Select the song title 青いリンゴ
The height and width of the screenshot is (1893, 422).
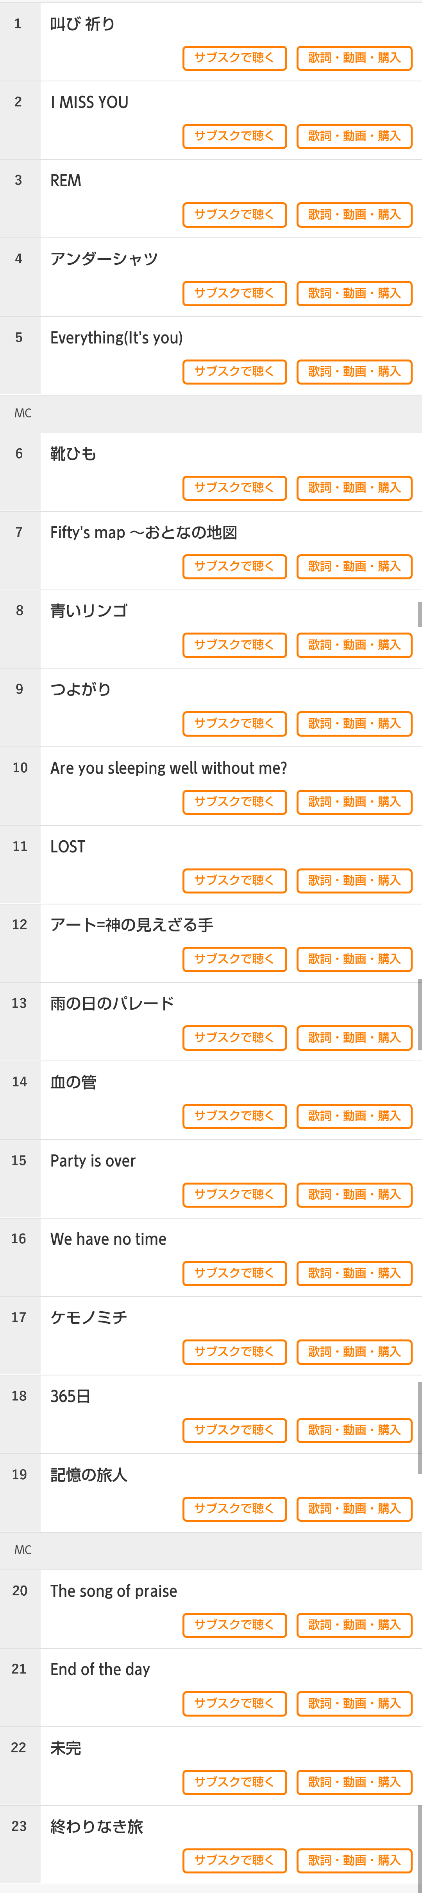pyautogui.click(x=89, y=611)
